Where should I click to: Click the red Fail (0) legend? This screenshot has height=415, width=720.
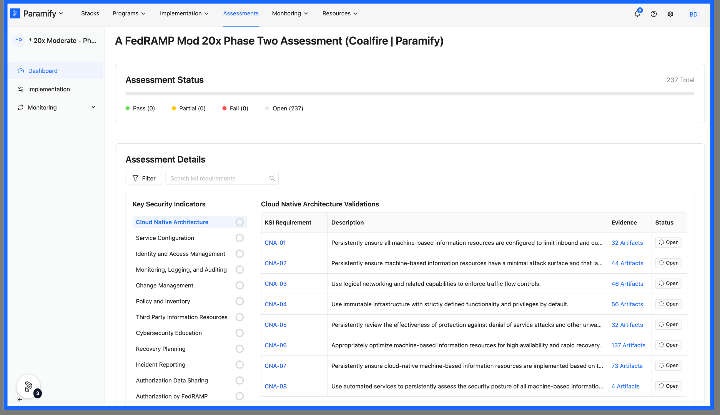point(235,108)
